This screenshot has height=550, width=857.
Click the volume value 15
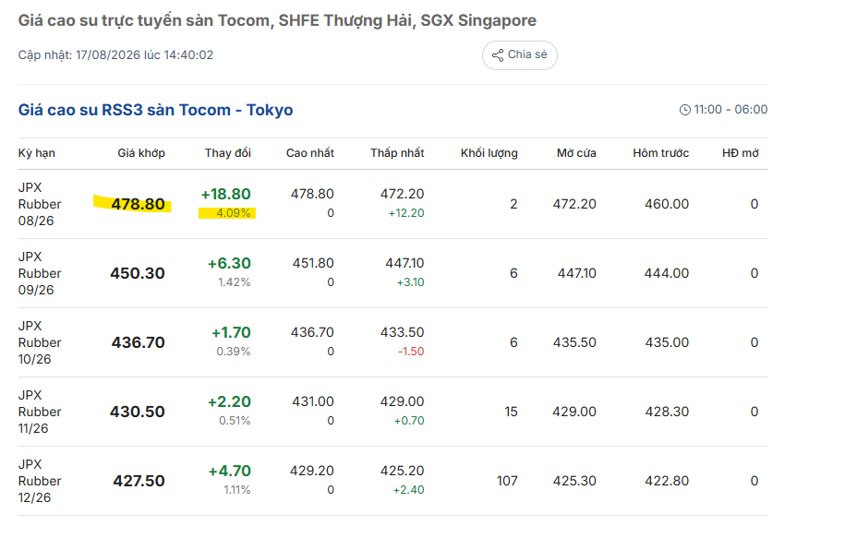[511, 412]
